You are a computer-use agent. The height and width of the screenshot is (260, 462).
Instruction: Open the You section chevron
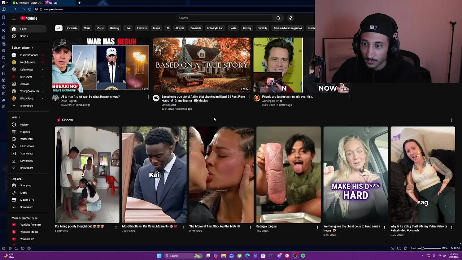(19, 117)
